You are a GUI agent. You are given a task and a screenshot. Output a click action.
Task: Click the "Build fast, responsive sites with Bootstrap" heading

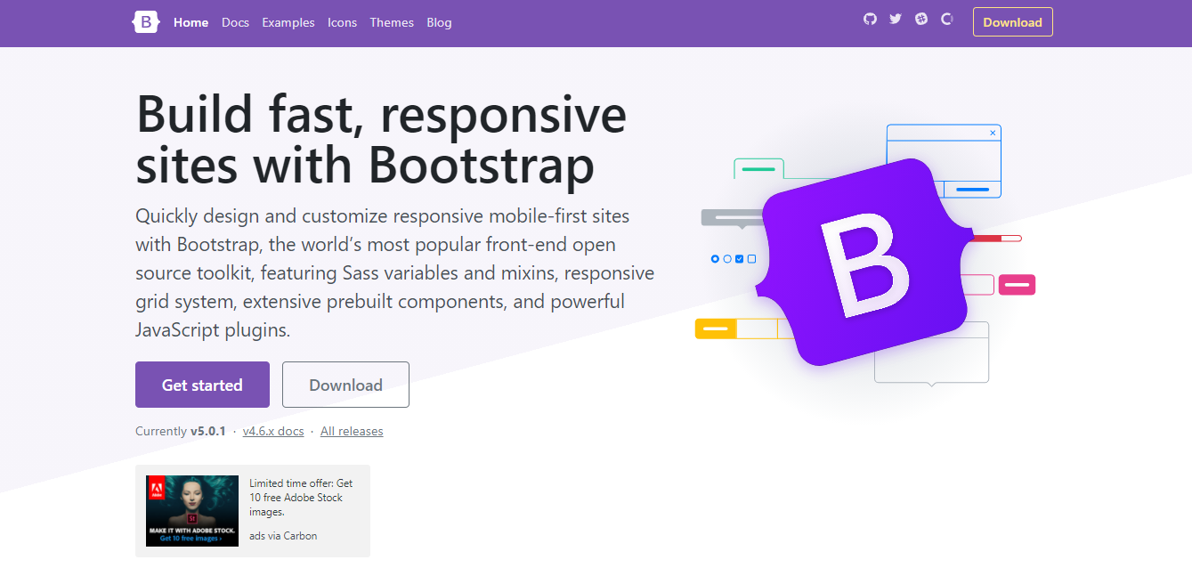[381, 140]
